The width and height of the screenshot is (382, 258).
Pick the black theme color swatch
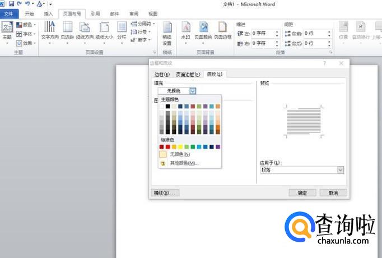coord(168,107)
